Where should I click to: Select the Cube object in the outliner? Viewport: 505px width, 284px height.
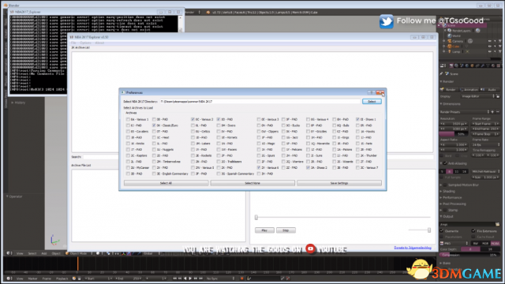(456, 47)
